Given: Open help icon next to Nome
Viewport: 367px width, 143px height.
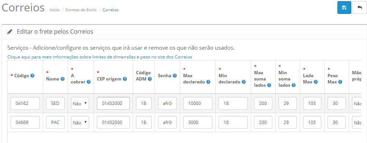Looking at the screenshot, I should point(63,79).
